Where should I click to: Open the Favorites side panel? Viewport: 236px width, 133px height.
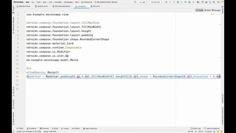(x=13, y=104)
